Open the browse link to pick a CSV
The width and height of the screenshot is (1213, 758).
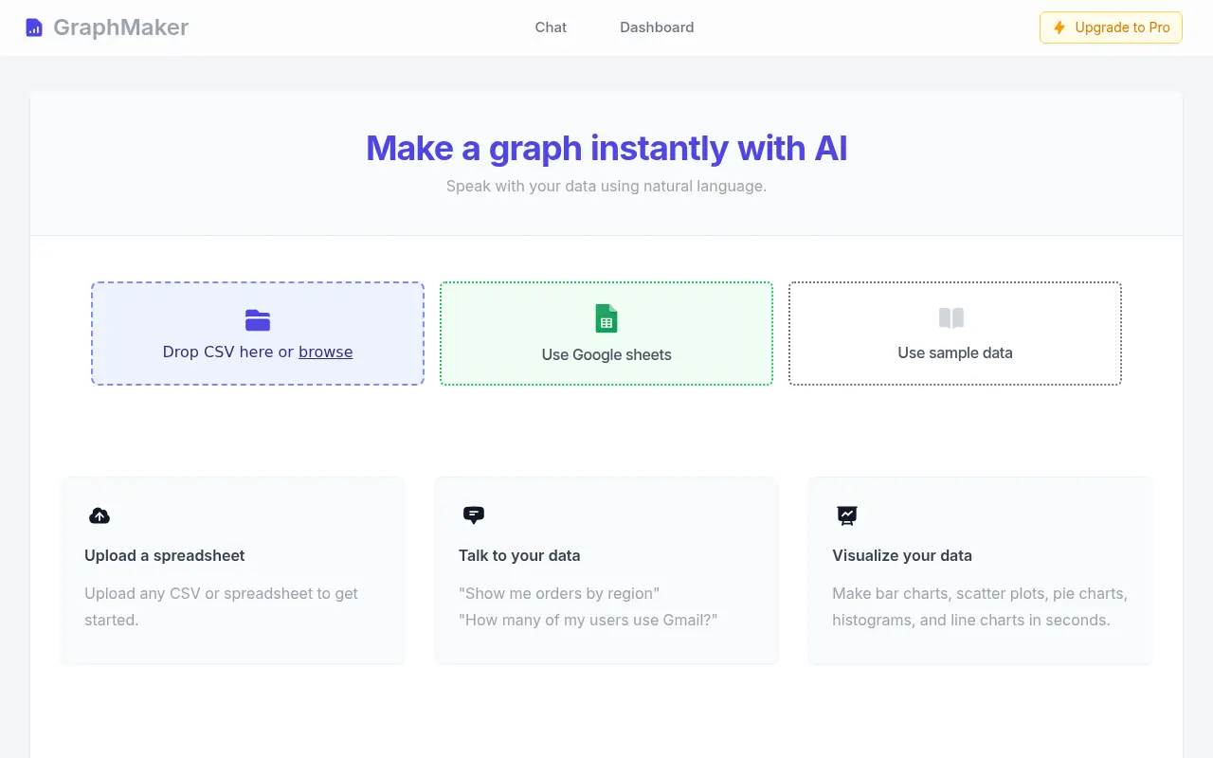coord(326,352)
